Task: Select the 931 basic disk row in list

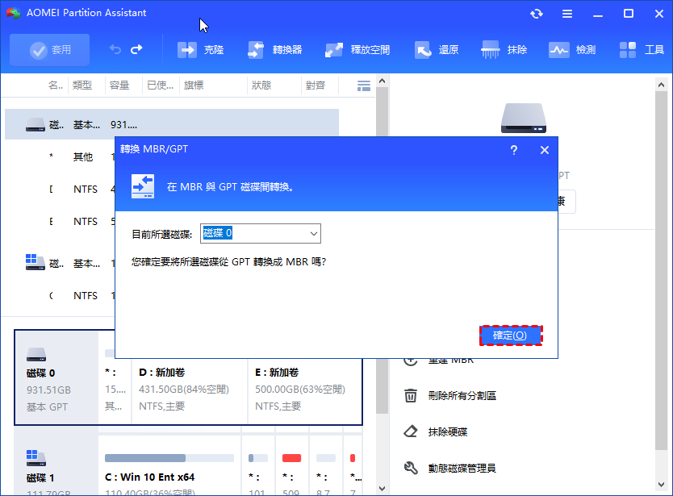Action: tap(172, 124)
